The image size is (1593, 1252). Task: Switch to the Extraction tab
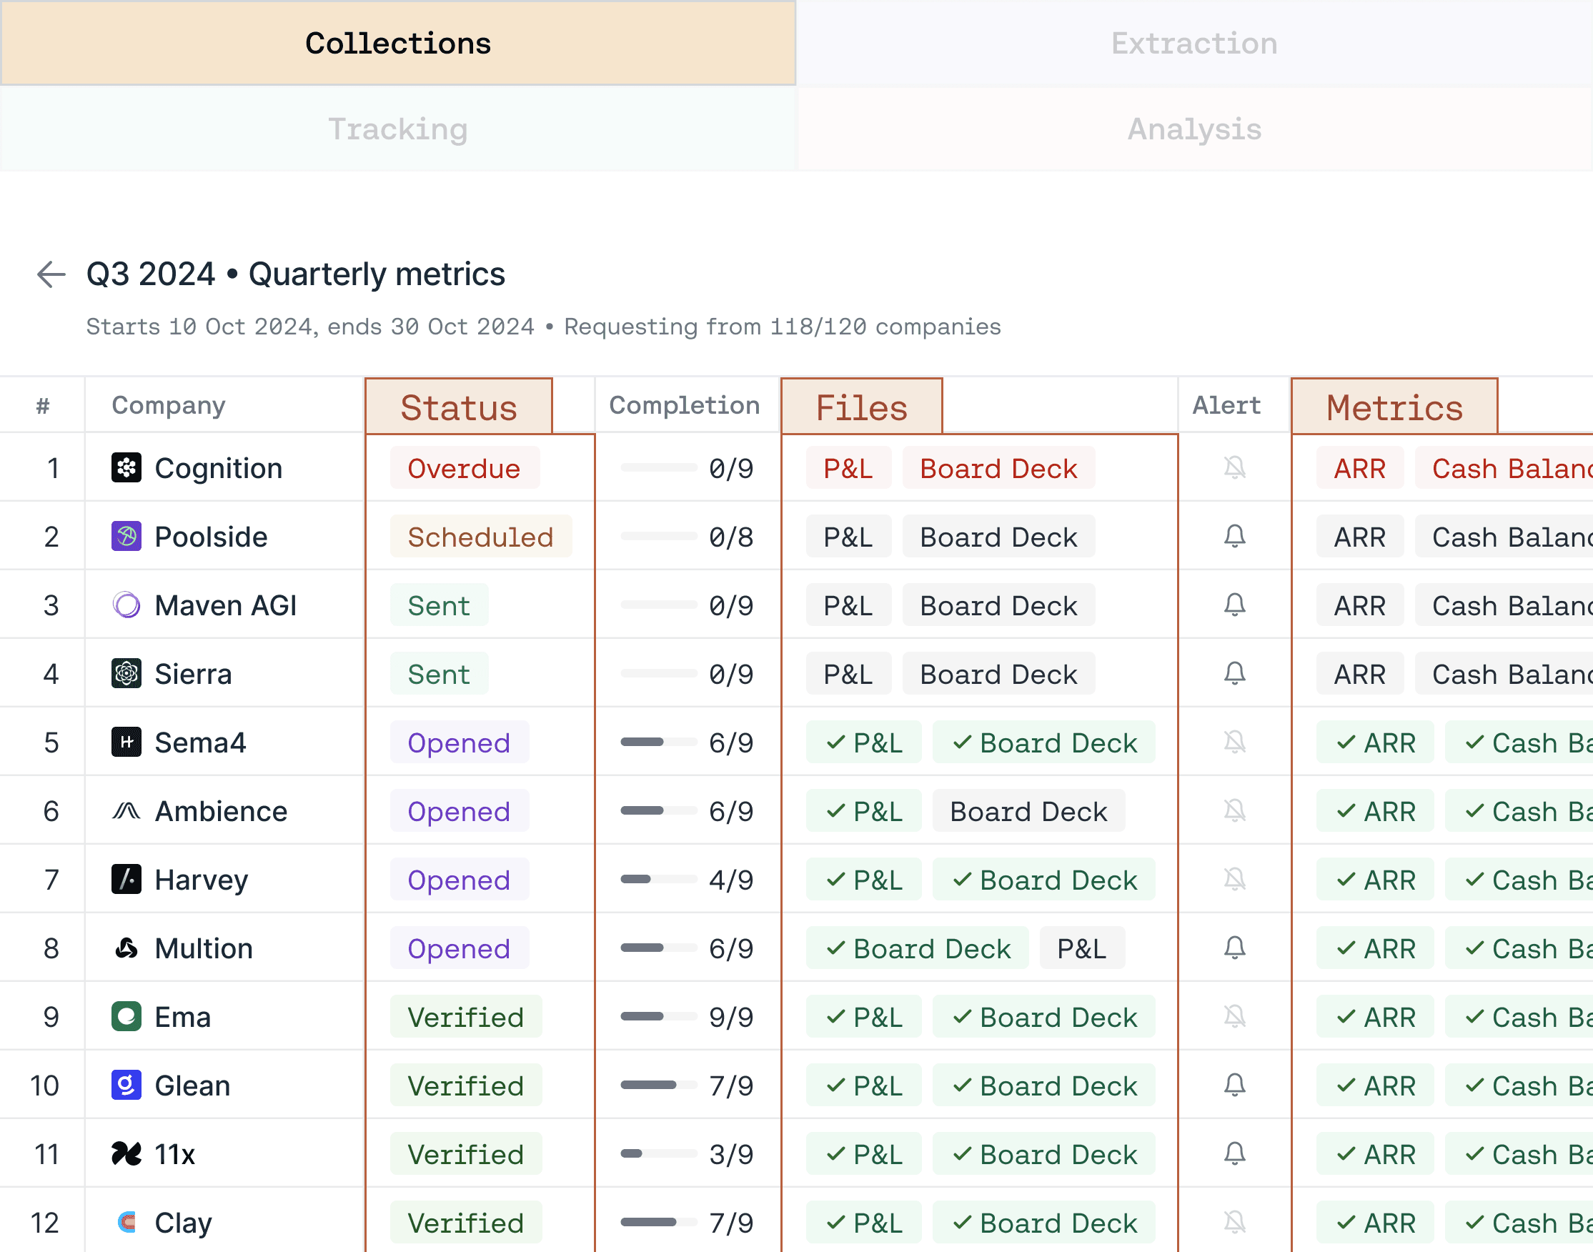pyautogui.click(x=1193, y=44)
